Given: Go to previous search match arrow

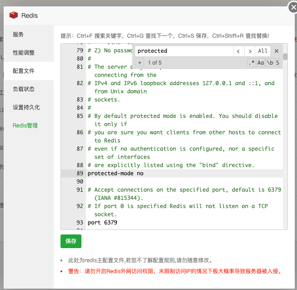Looking at the screenshot, I should 238,51.
